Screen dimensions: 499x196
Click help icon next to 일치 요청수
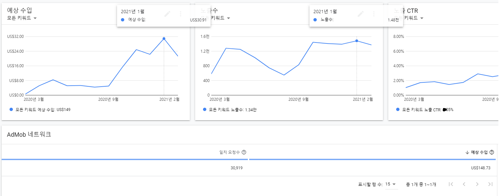tap(244, 152)
